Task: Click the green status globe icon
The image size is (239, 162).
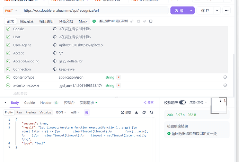Action: click(94, 21)
